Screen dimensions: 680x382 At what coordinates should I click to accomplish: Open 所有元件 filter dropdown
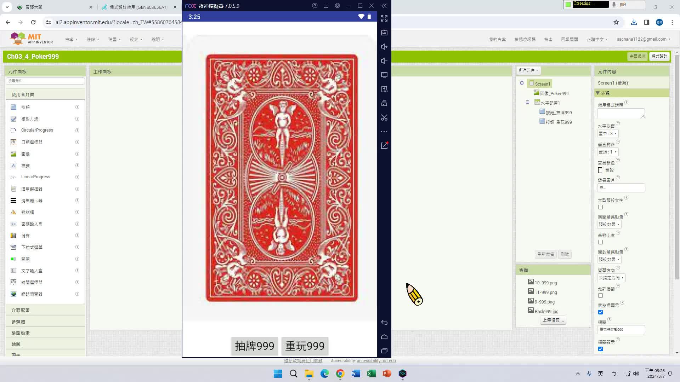point(528,70)
